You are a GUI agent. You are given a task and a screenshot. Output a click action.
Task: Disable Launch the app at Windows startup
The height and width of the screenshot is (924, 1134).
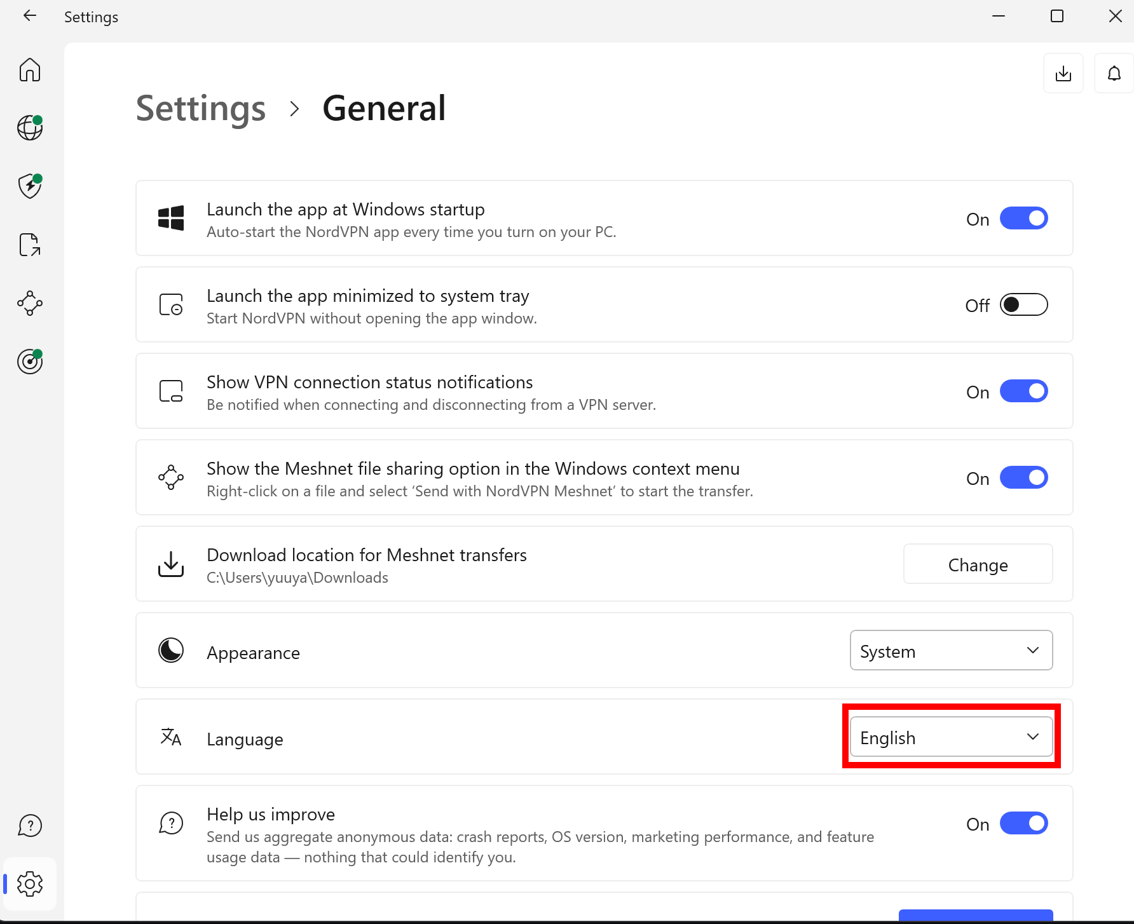[x=1023, y=219]
